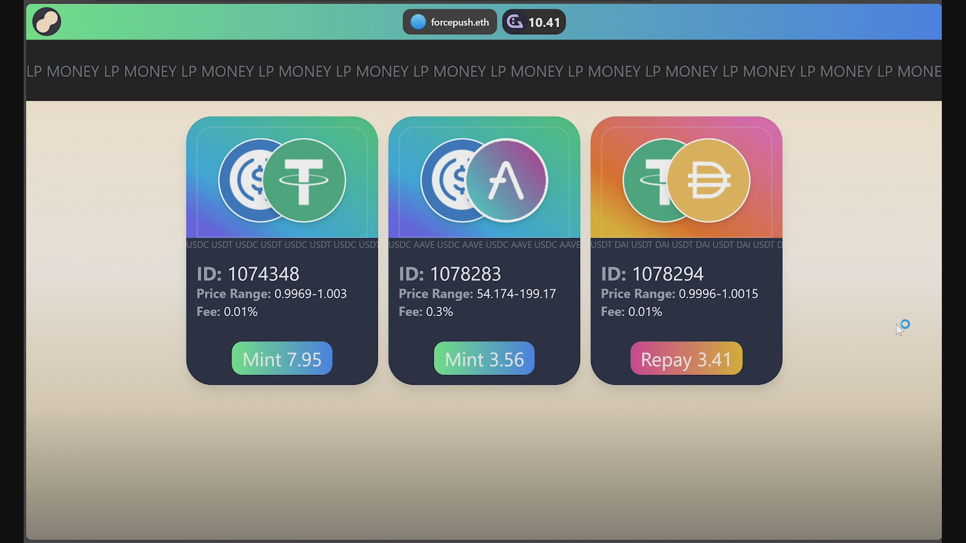Click the DAI coin icon on card 1078294

[x=709, y=180]
